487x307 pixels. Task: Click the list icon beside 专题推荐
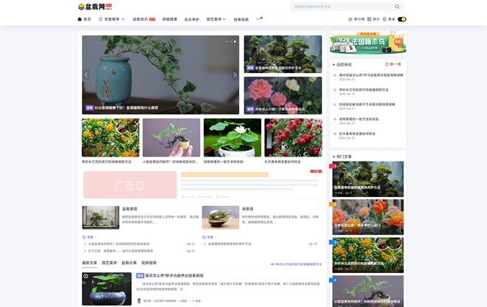coord(100,19)
